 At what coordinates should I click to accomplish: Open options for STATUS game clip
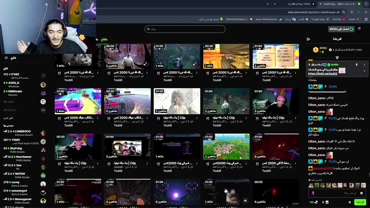click(295, 73)
